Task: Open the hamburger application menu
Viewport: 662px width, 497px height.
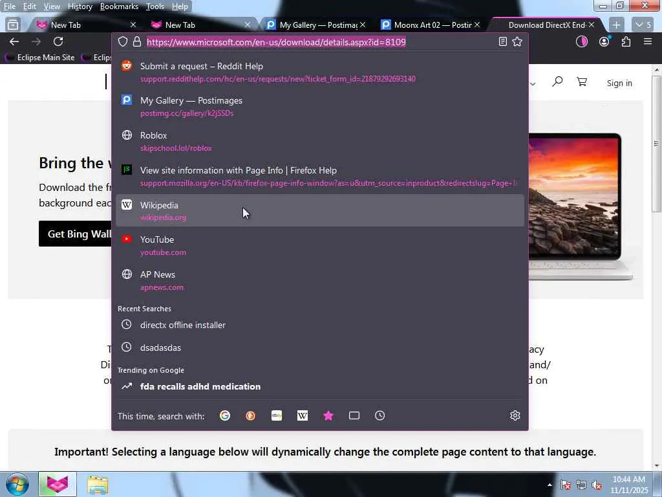Action: (648, 41)
